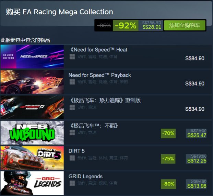The image size is (213, 196).
Task: Open the DIRT 5 cover image
Action: point(32,158)
